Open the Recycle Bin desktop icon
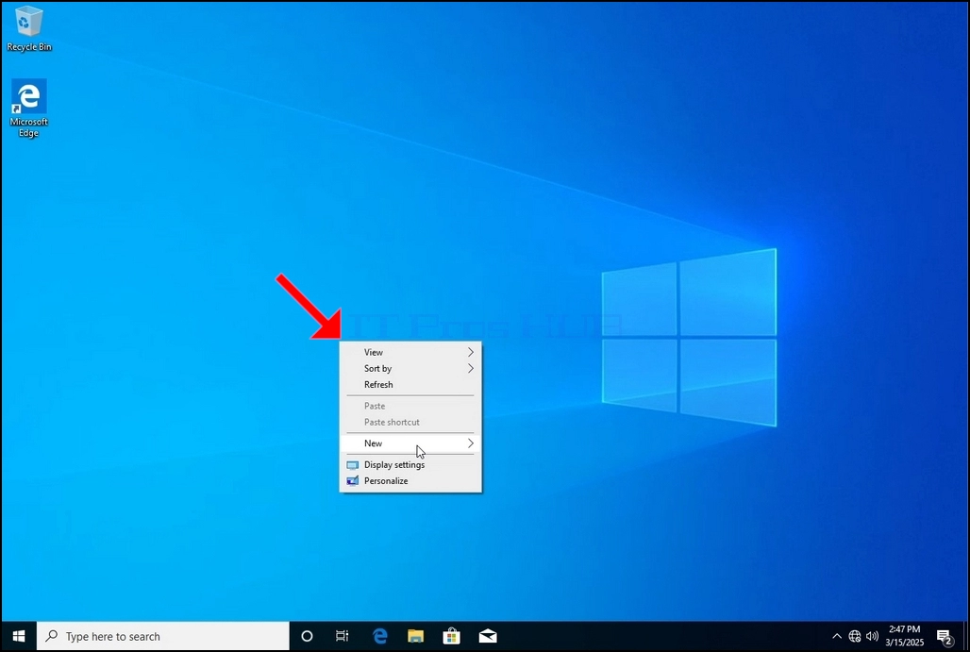Screen dimensions: 970x652 tap(28, 28)
